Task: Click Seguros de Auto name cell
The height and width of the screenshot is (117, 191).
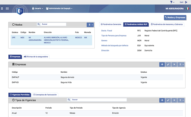Action: [67, 77]
